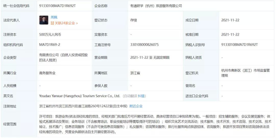Click the 存续 registration status value

[x=134, y=20]
